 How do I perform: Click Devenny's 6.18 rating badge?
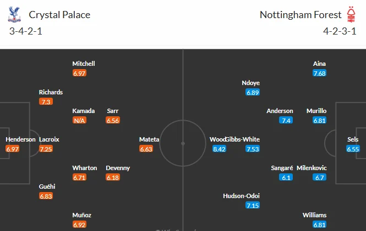[113, 177]
